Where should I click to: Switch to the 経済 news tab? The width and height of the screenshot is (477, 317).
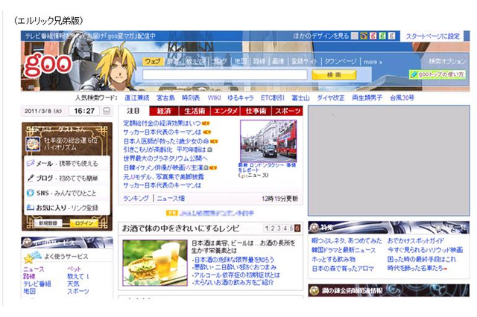click(164, 111)
